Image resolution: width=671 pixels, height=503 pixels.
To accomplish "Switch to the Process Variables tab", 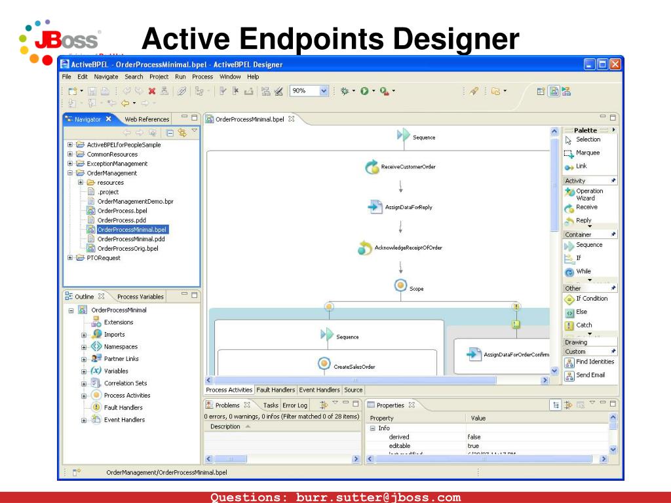I will [140, 297].
